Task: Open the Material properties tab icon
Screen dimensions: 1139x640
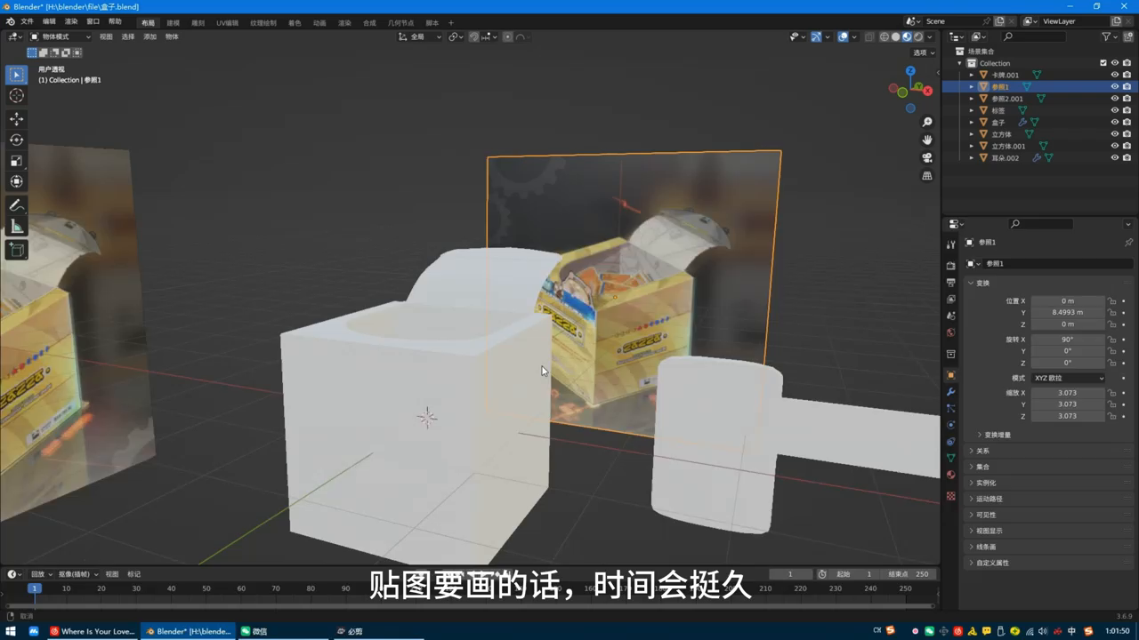Action: 950,475
